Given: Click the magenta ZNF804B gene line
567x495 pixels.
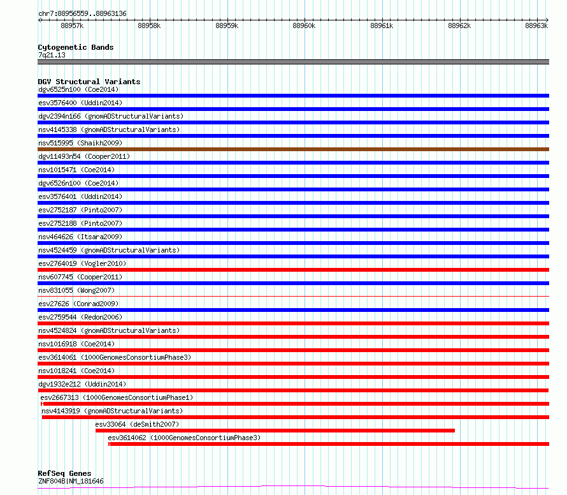Looking at the screenshot, I should point(293,487).
